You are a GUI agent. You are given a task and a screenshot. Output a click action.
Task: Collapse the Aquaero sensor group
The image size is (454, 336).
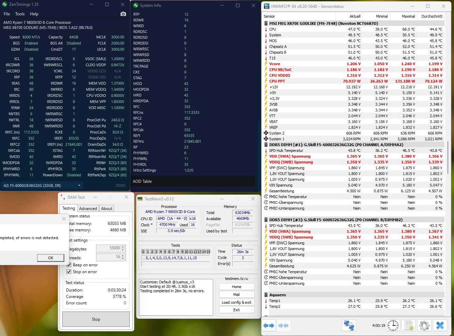click(x=354, y=295)
